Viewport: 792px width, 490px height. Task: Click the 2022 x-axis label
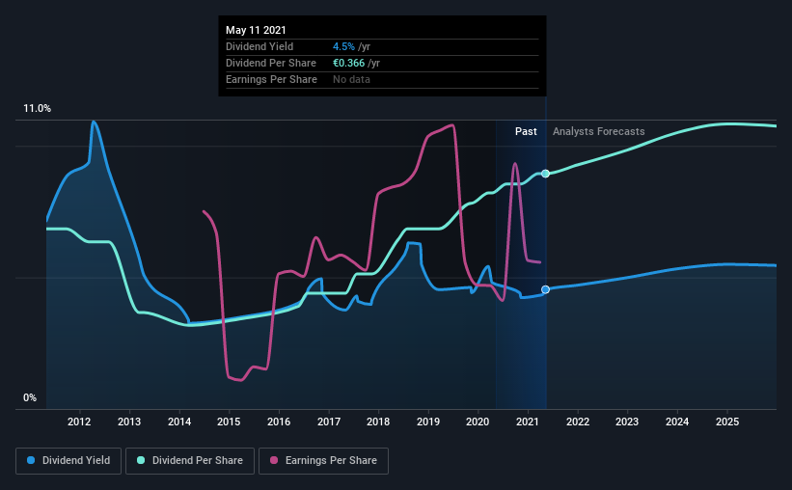[578, 422]
